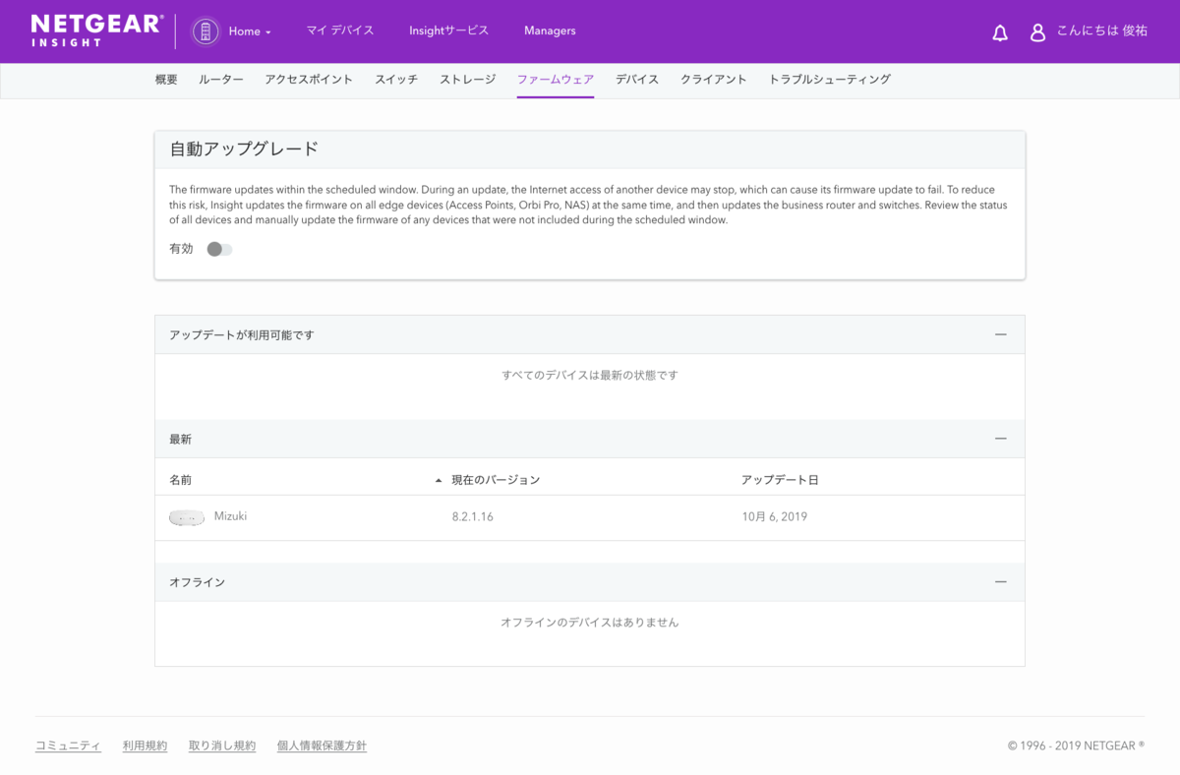The width and height of the screenshot is (1180, 775).
Task: Sort by 現在のバージョン column arrow
Action: pyautogui.click(x=439, y=481)
